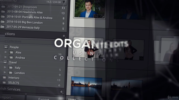
Task: Add a new collection with plus button
Action: coord(64,36)
